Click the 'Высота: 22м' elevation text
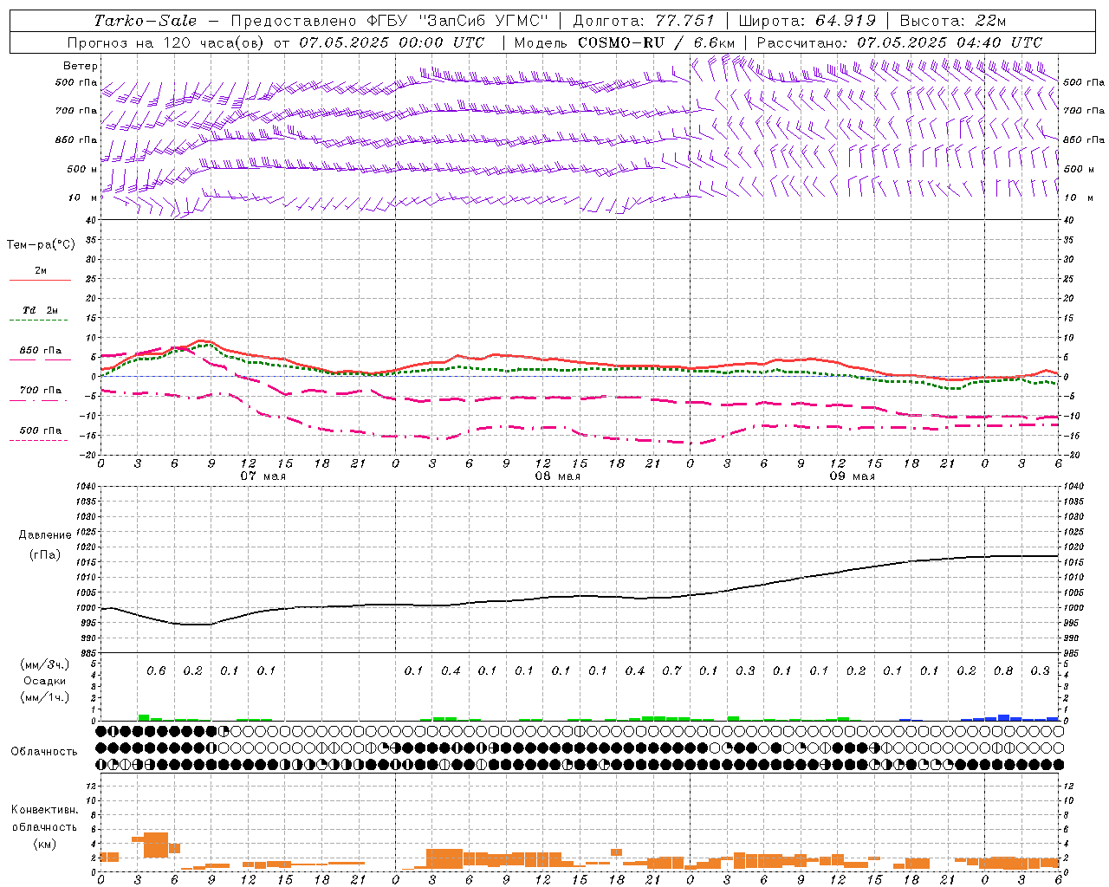The width and height of the screenshot is (1109, 887). [x=953, y=21]
